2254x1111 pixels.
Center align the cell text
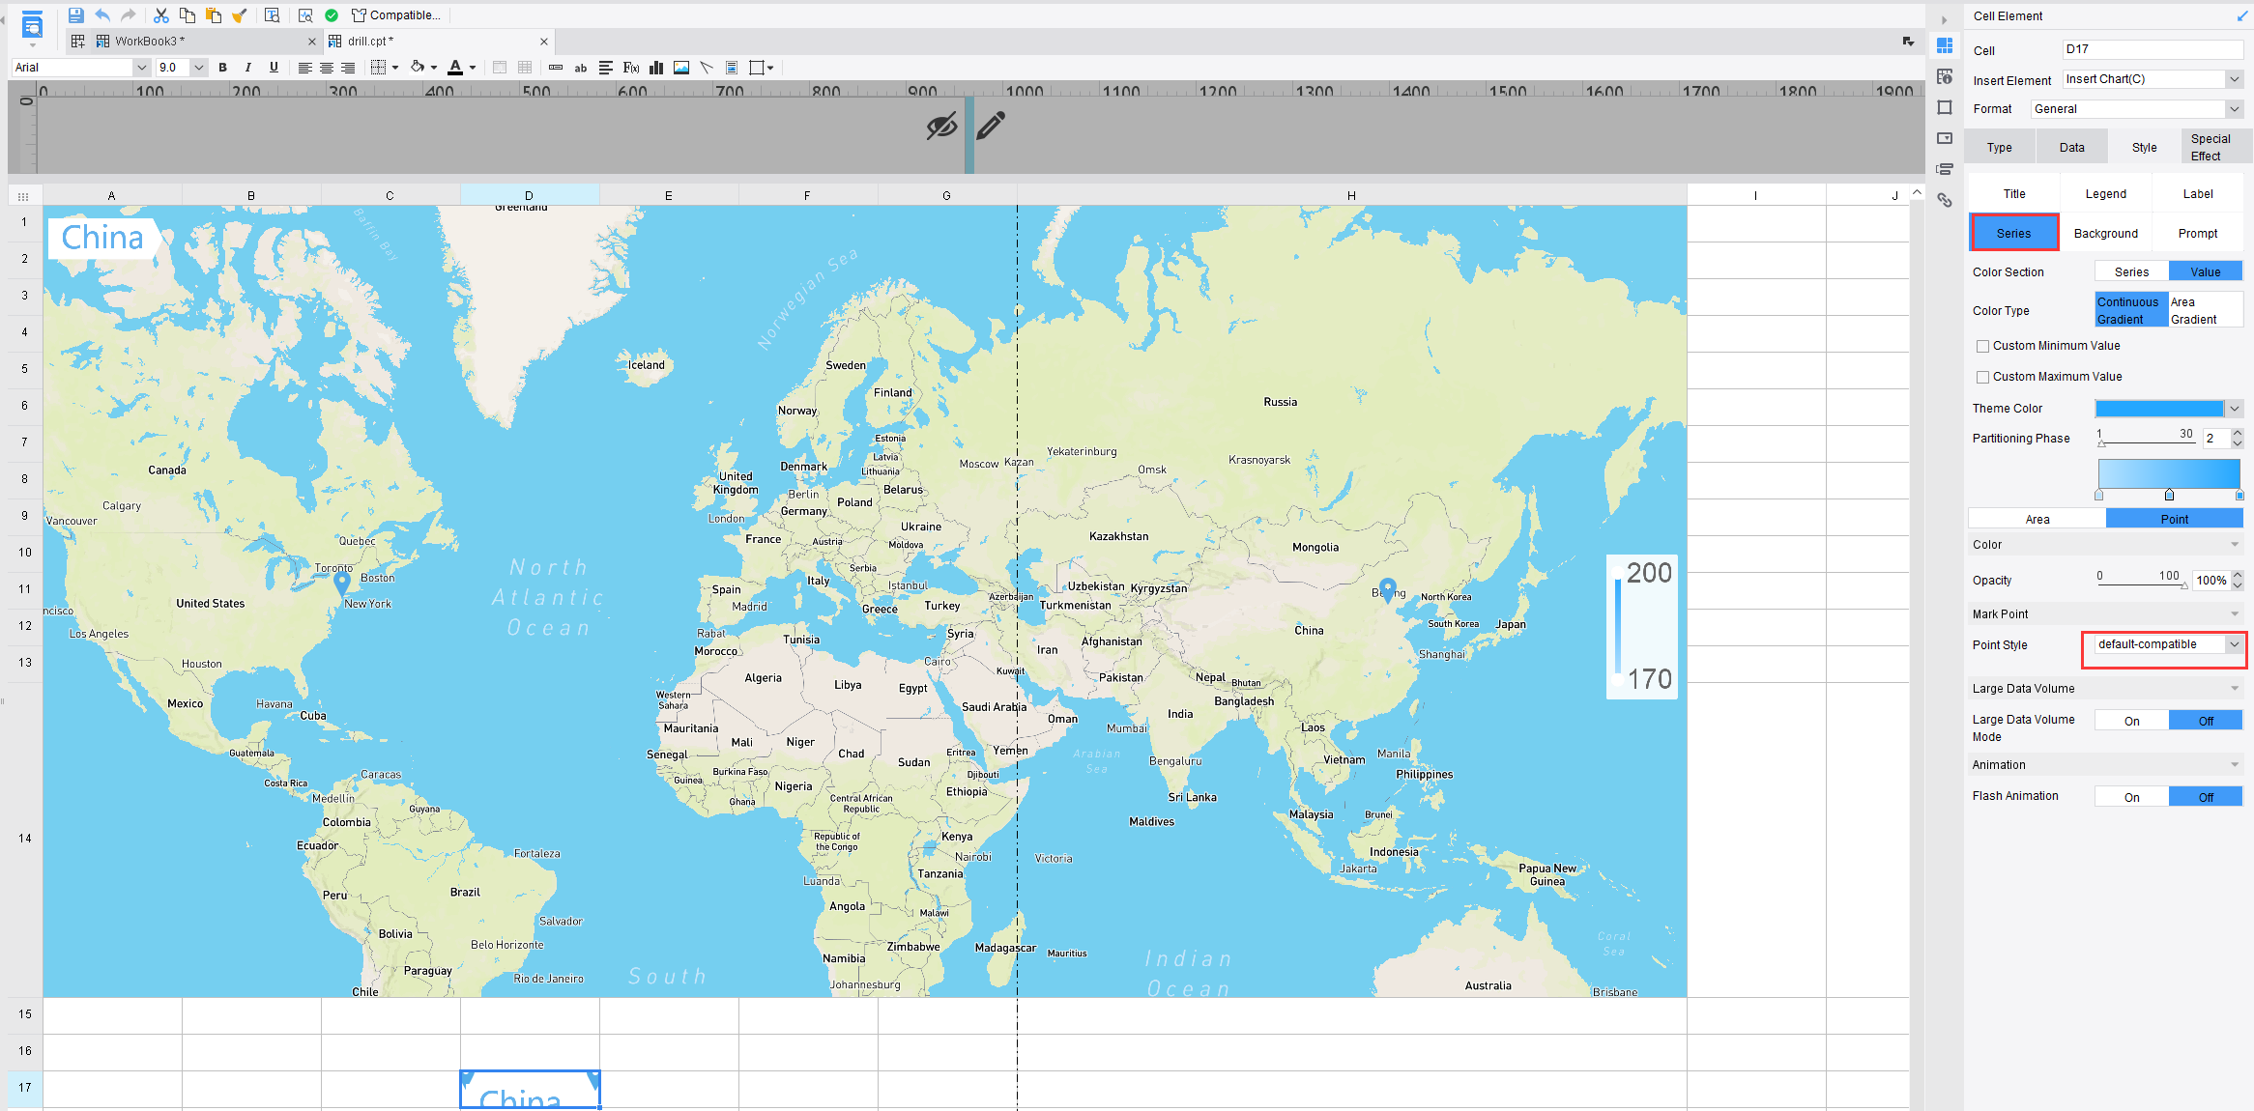[x=327, y=68]
